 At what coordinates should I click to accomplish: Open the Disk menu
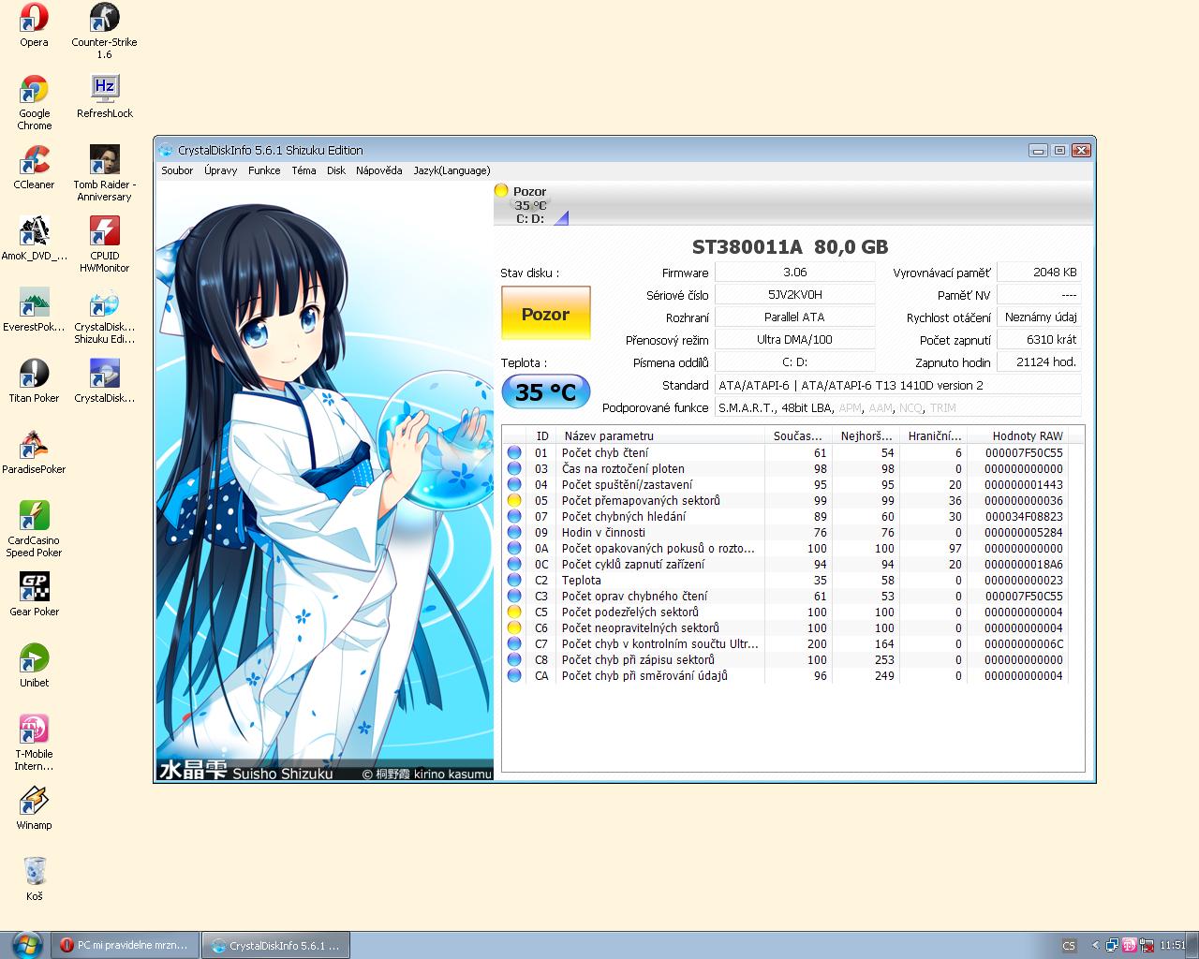point(336,170)
